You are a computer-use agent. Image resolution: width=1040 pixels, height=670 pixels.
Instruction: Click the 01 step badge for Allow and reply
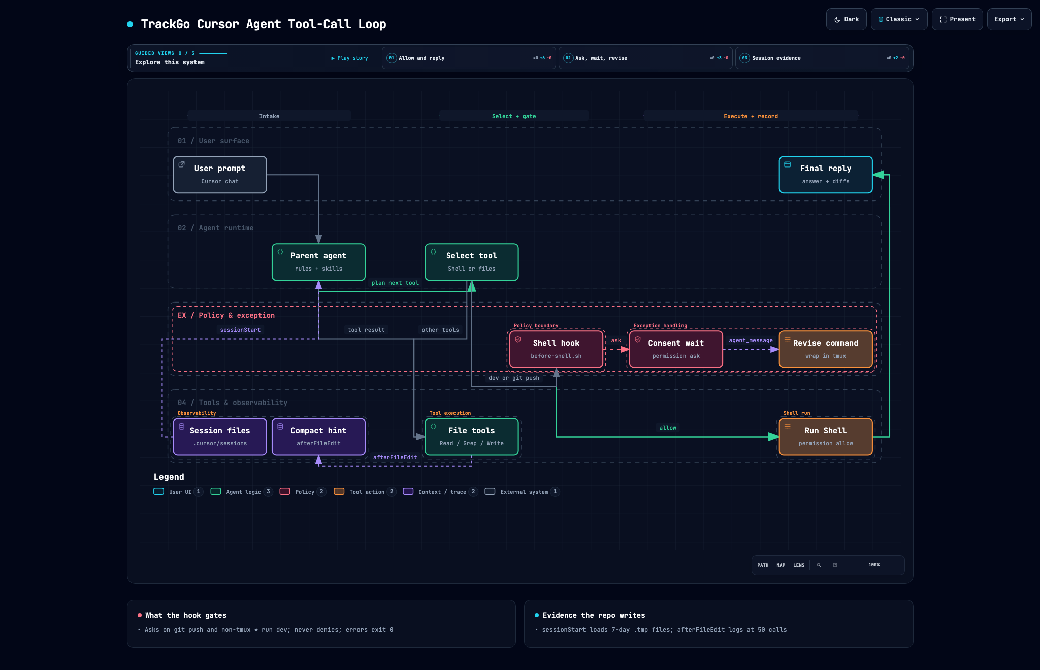tap(392, 58)
